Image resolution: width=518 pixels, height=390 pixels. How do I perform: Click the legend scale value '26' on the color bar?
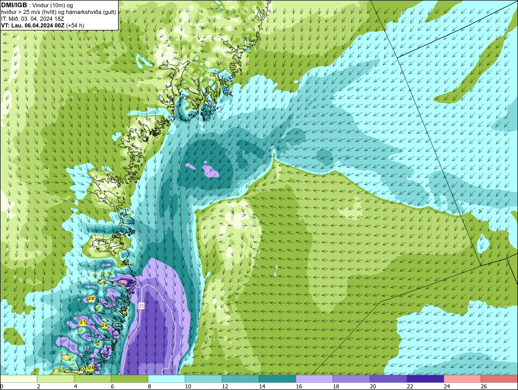pos(484,386)
